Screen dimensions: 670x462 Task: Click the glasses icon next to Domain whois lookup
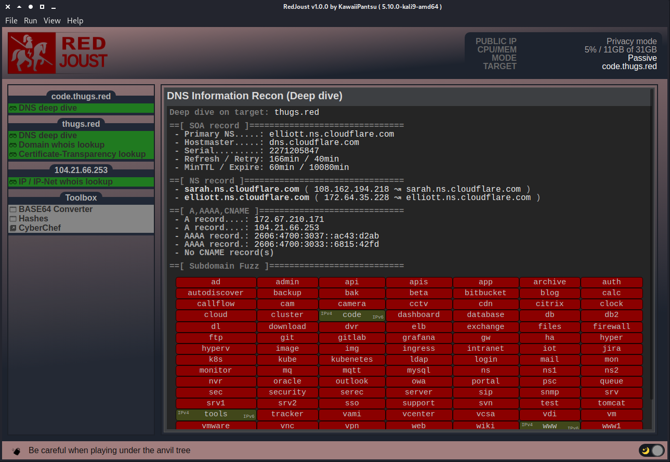point(14,145)
